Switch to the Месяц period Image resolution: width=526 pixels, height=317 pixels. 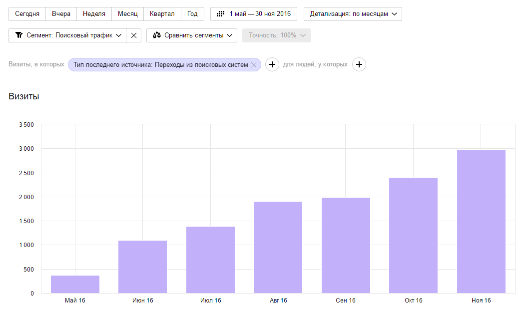pyautogui.click(x=127, y=14)
